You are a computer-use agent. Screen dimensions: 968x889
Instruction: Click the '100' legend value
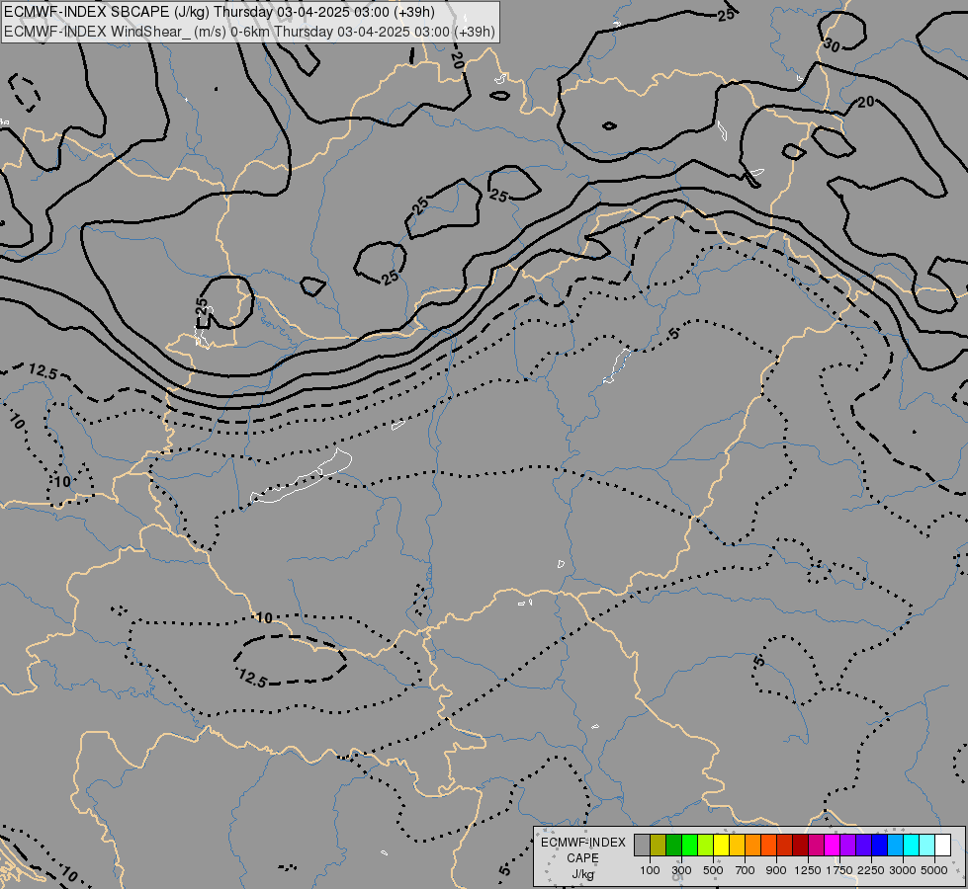650,870
